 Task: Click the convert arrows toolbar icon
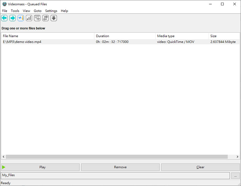(x=46, y=18)
